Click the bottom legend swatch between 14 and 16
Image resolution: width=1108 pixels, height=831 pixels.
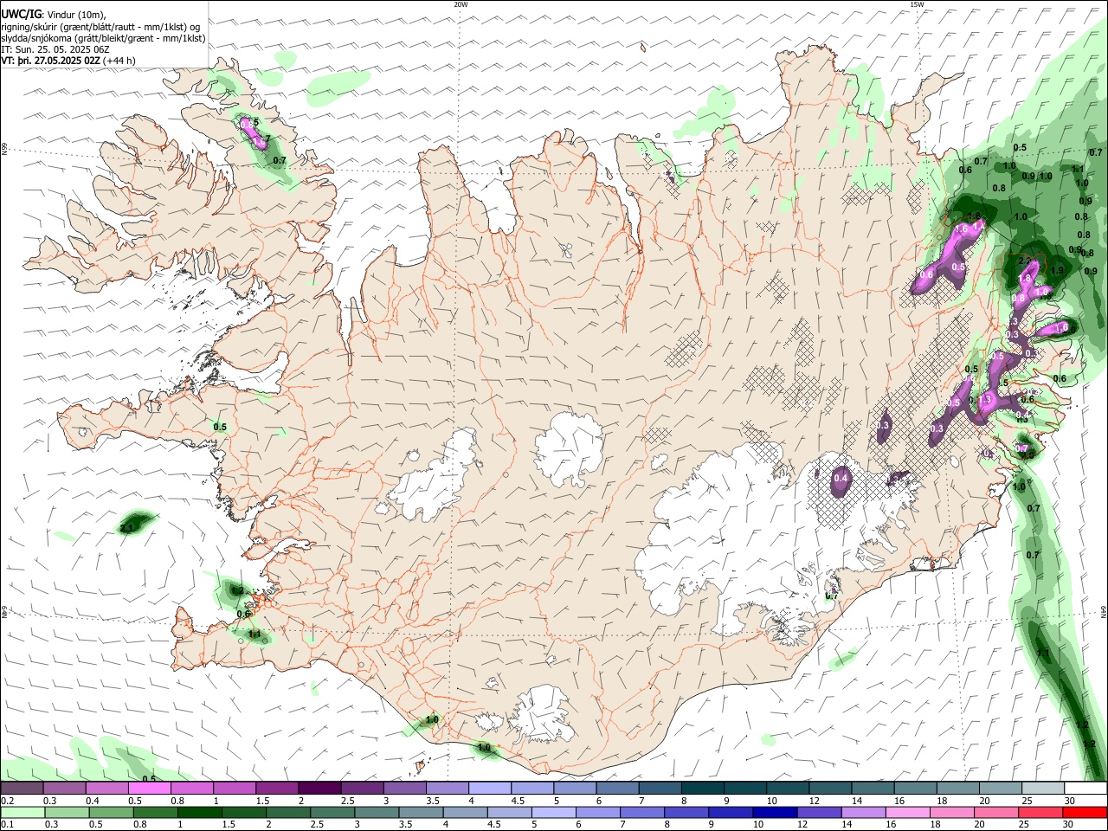(x=863, y=812)
